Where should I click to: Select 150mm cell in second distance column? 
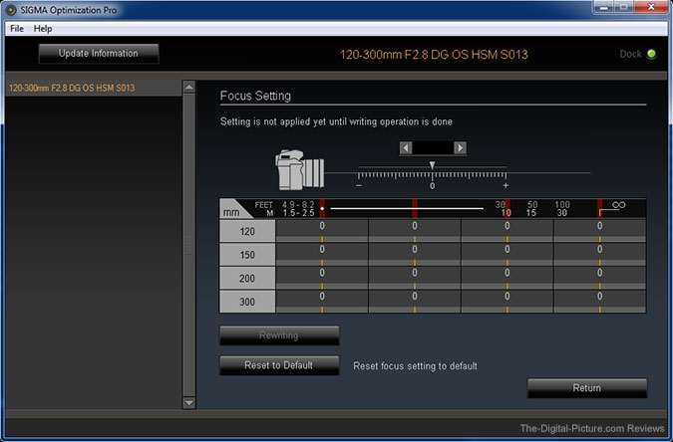click(415, 255)
